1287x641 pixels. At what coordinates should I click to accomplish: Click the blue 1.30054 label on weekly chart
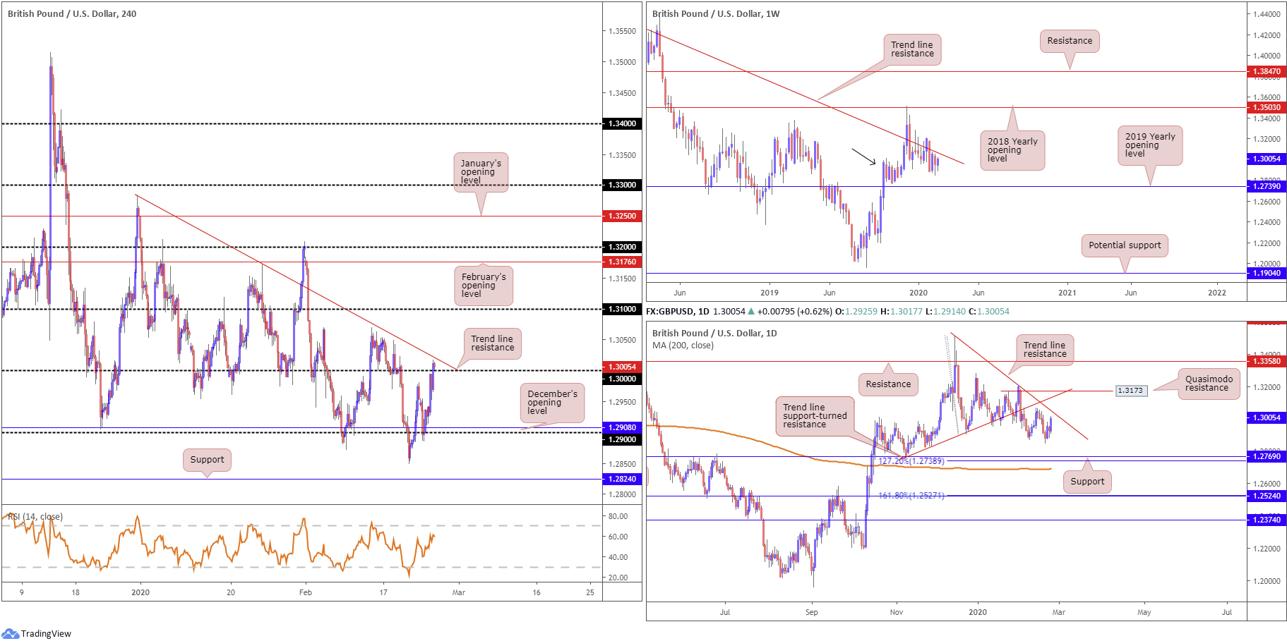point(1267,159)
